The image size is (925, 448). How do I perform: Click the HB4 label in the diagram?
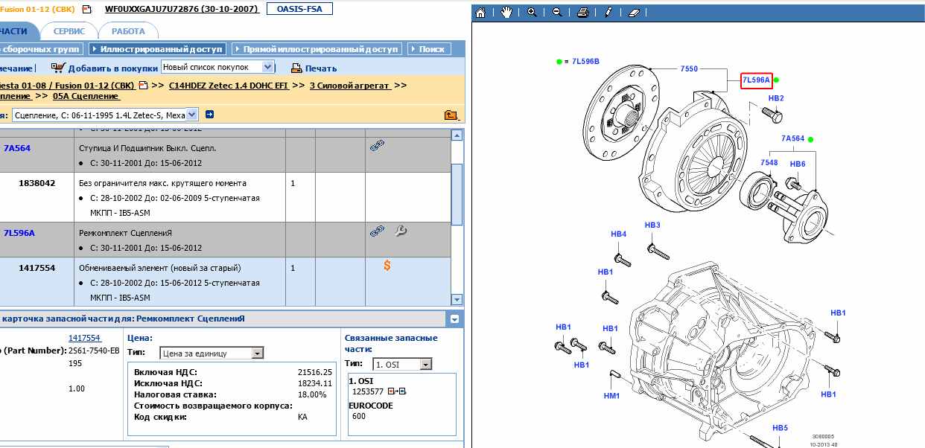click(618, 234)
